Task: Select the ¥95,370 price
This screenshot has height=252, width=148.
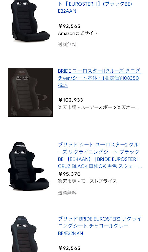Action: pos(69,174)
